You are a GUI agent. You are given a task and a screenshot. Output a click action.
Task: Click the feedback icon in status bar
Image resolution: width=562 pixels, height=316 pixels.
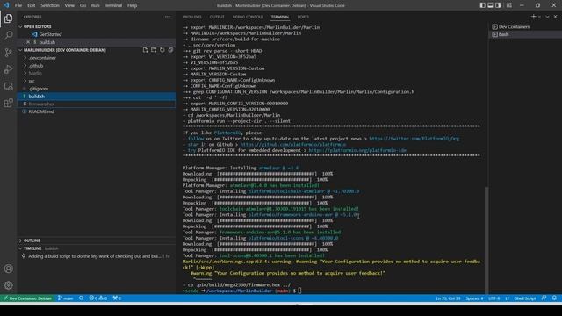coord(544,298)
